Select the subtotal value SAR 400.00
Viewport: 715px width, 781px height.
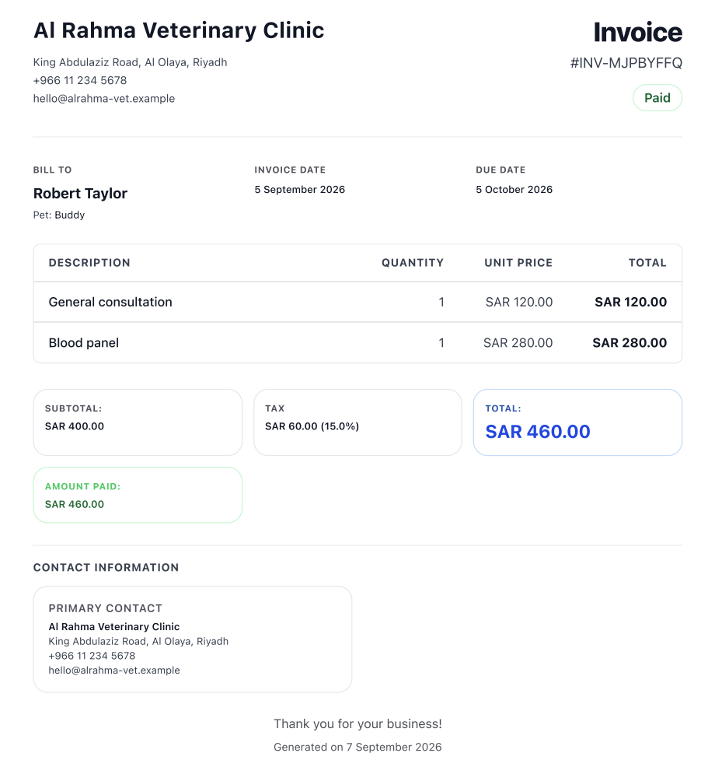tap(75, 426)
